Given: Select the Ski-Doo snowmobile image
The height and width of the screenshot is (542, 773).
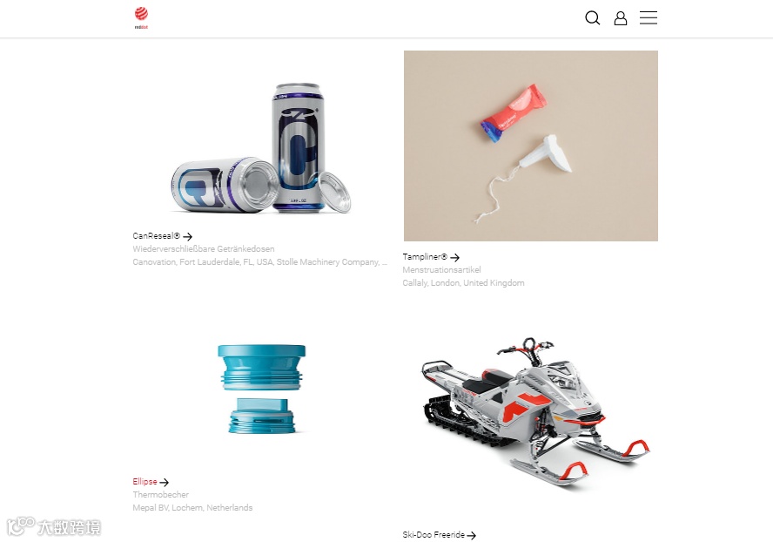Looking at the screenshot, I should [535, 410].
